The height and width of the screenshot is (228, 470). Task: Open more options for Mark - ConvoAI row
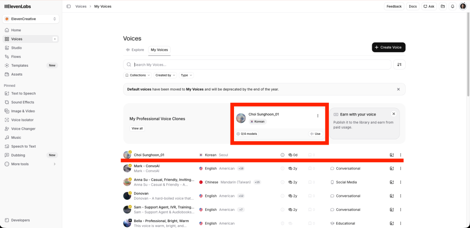[400, 169]
